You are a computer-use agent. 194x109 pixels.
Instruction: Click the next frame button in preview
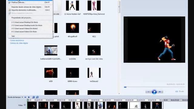[160, 92]
